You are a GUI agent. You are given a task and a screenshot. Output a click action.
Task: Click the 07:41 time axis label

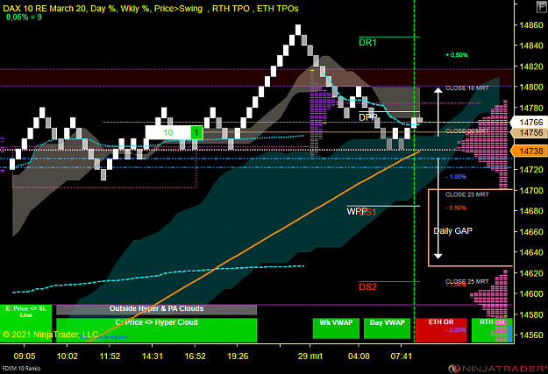402,356
